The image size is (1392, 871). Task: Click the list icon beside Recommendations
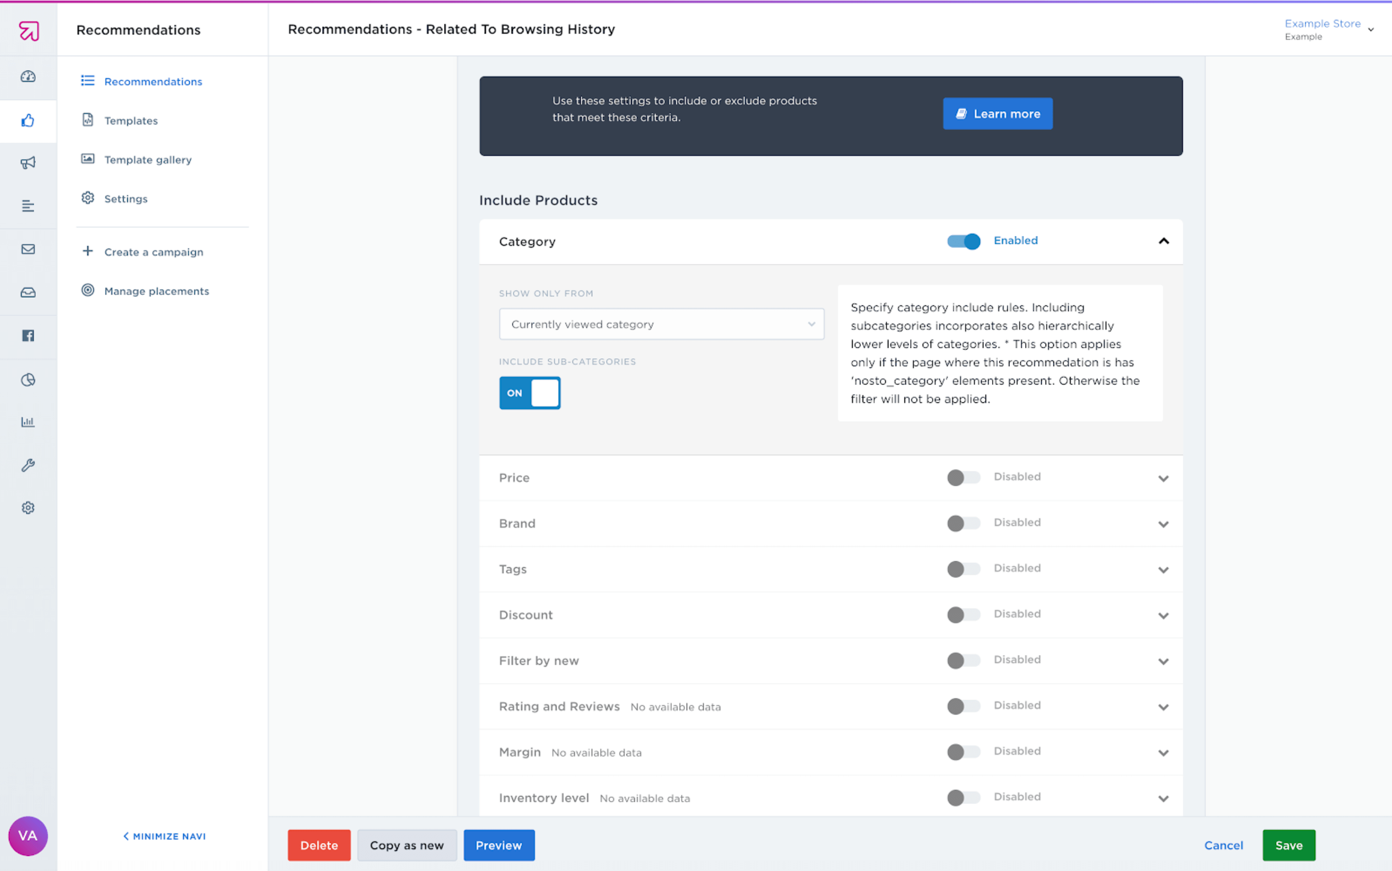pos(88,80)
